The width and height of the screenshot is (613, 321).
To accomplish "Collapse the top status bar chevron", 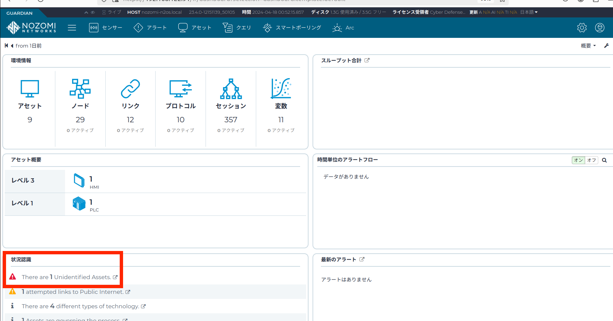I will pyautogui.click(x=86, y=12).
